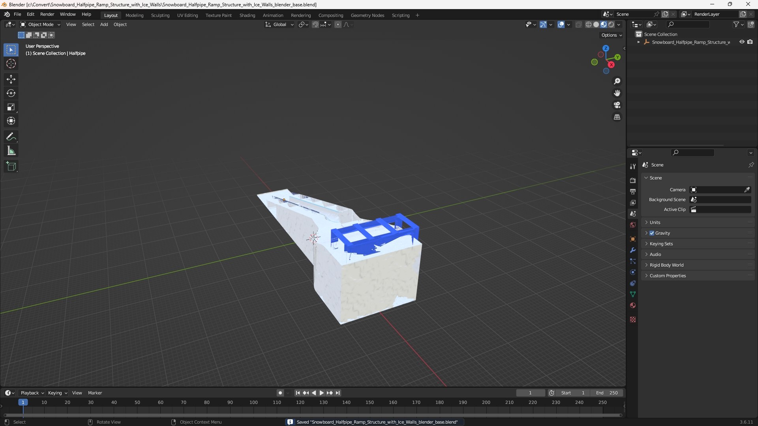Pick the Measure ruler tool
The height and width of the screenshot is (426, 758).
11,151
